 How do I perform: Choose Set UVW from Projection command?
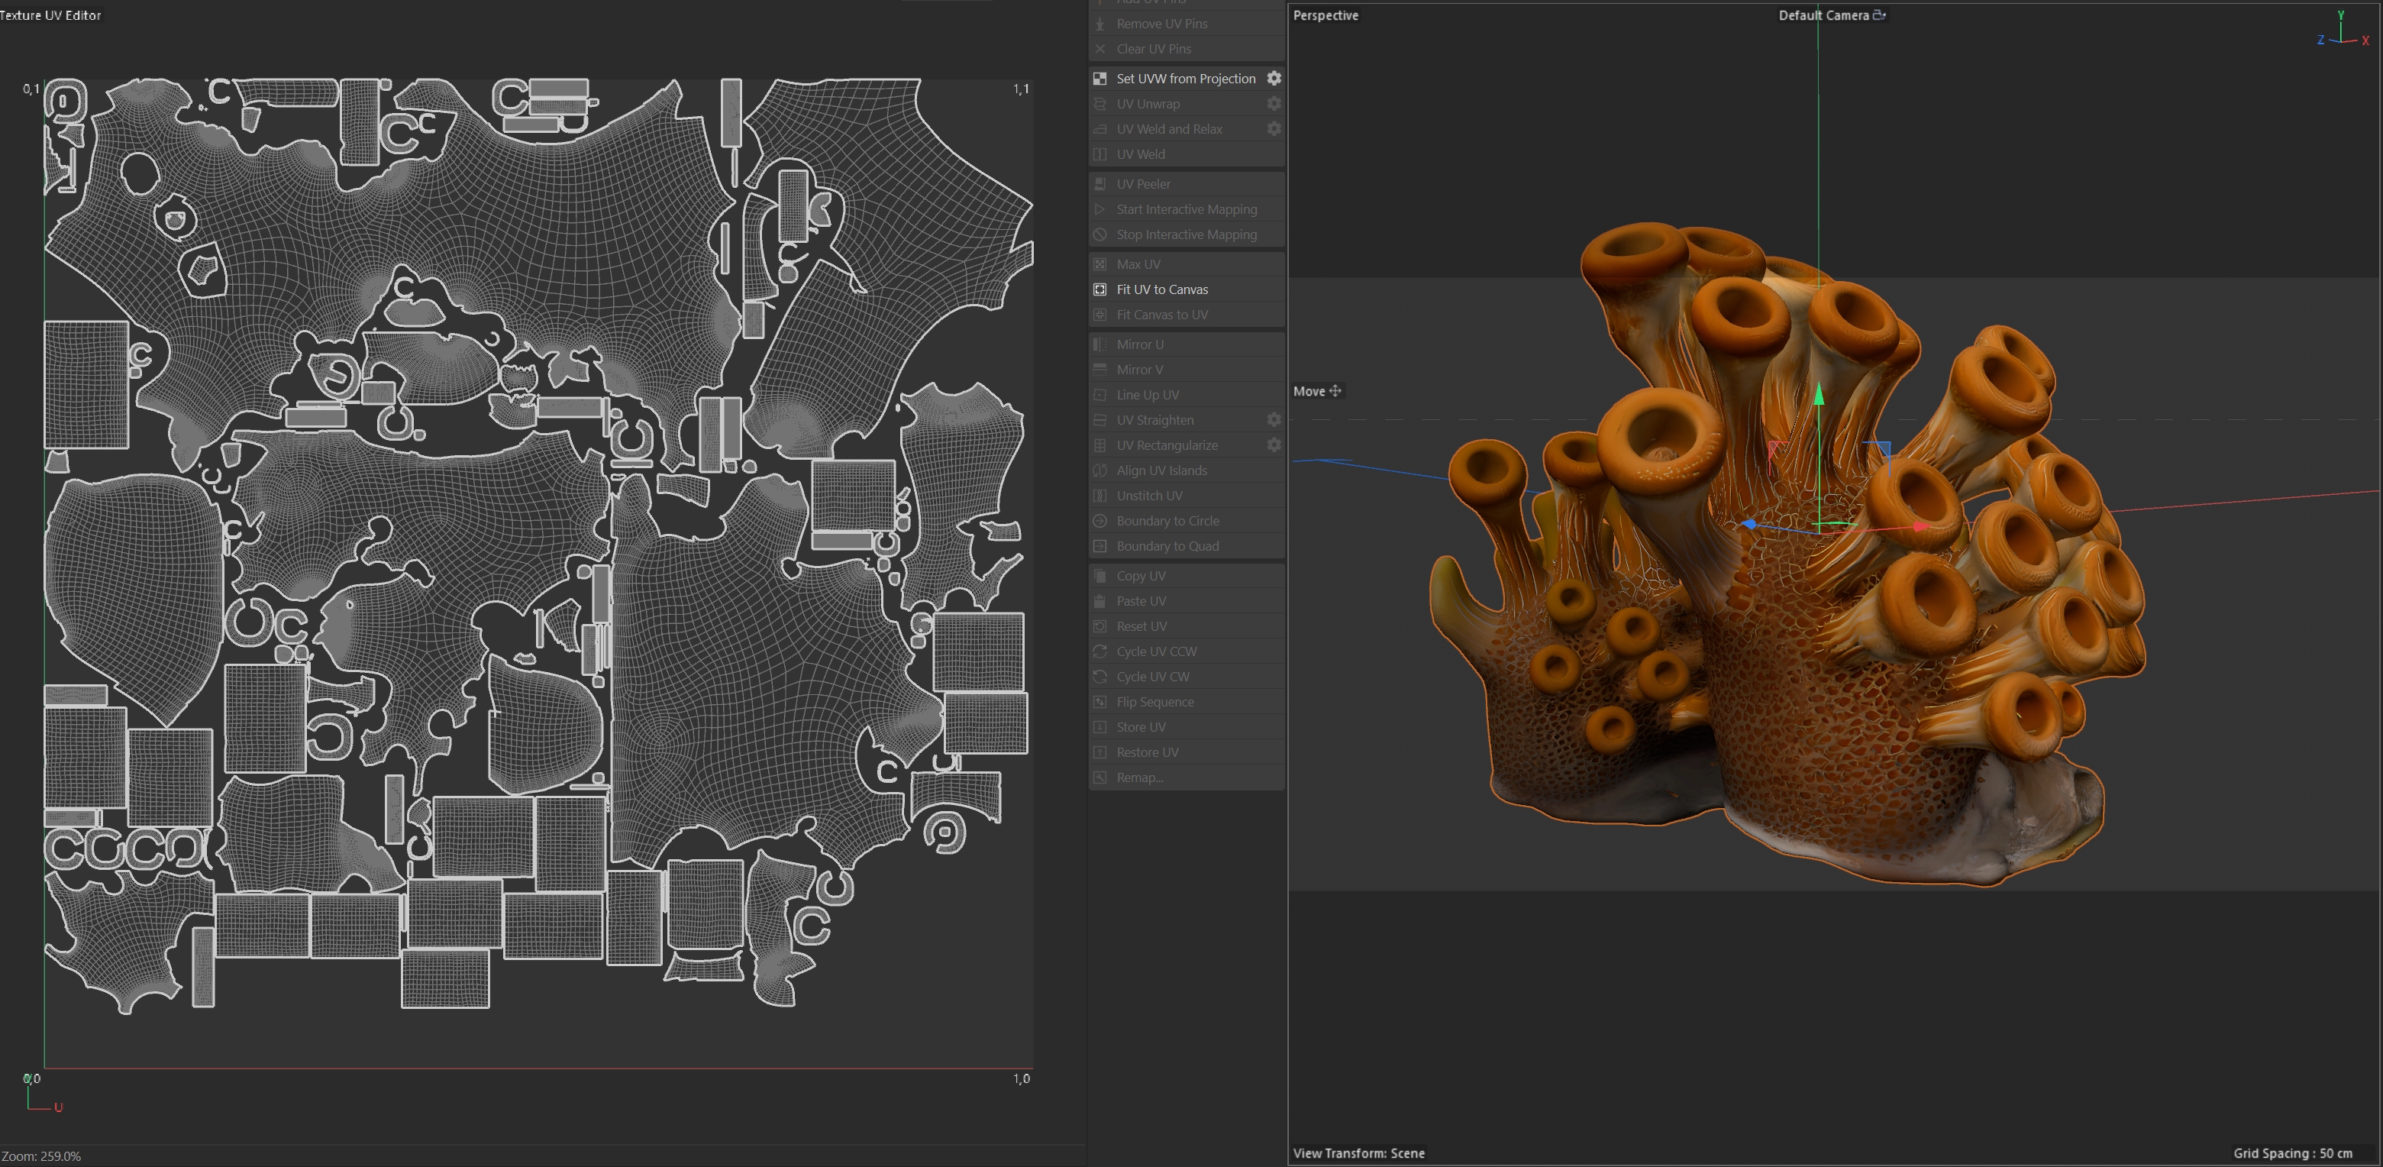[x=1185, y=79]
